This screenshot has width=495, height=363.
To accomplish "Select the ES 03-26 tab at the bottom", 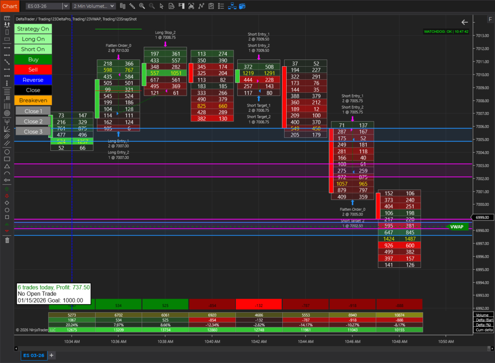I will (x=33, y=355).
